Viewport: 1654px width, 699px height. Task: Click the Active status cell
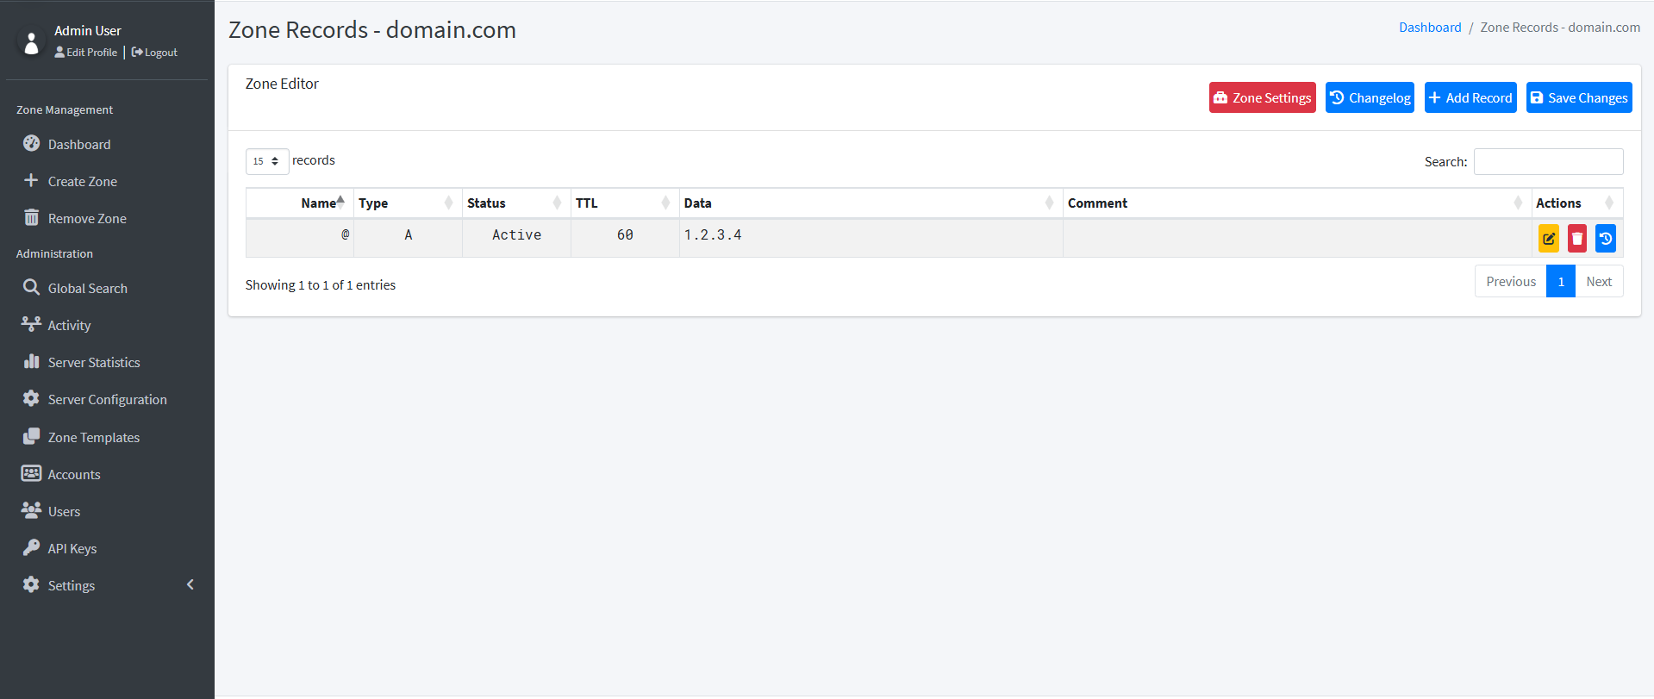pos(516,238)
